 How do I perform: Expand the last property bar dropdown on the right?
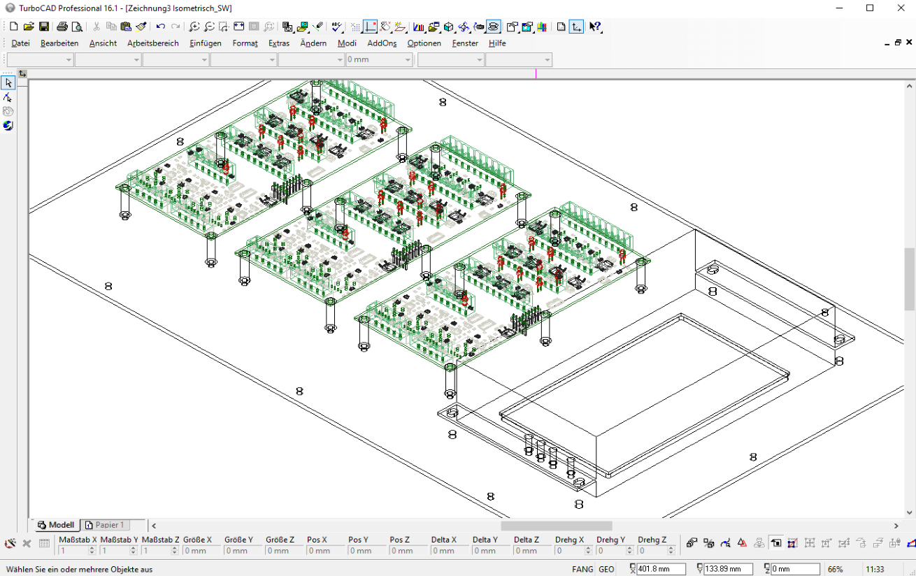click(546, 60)
